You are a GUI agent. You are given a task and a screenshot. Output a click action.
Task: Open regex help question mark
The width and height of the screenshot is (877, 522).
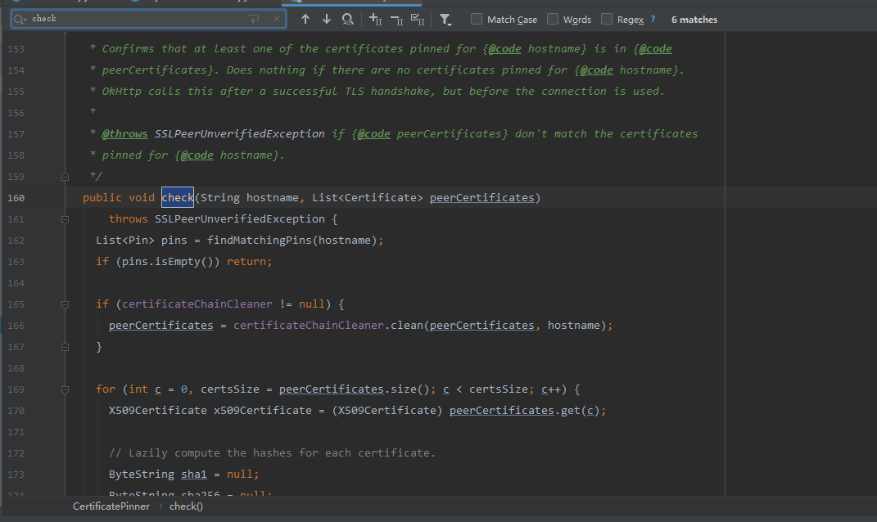point(653,19)
